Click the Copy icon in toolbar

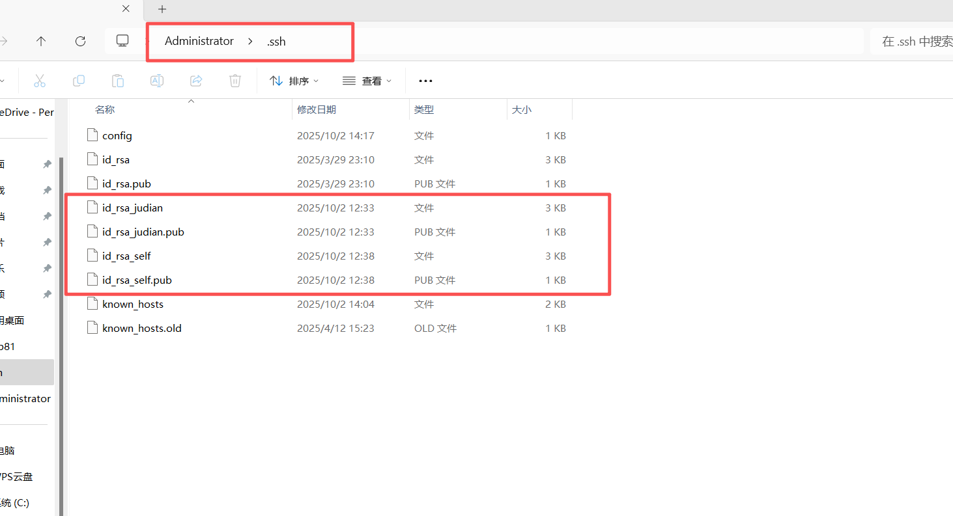79,81
